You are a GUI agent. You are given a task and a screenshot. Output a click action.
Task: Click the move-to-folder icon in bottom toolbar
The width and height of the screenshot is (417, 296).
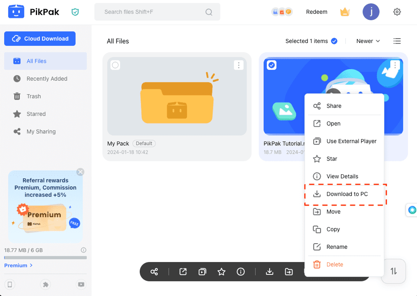pyautogui.click(x=289, y=272)
